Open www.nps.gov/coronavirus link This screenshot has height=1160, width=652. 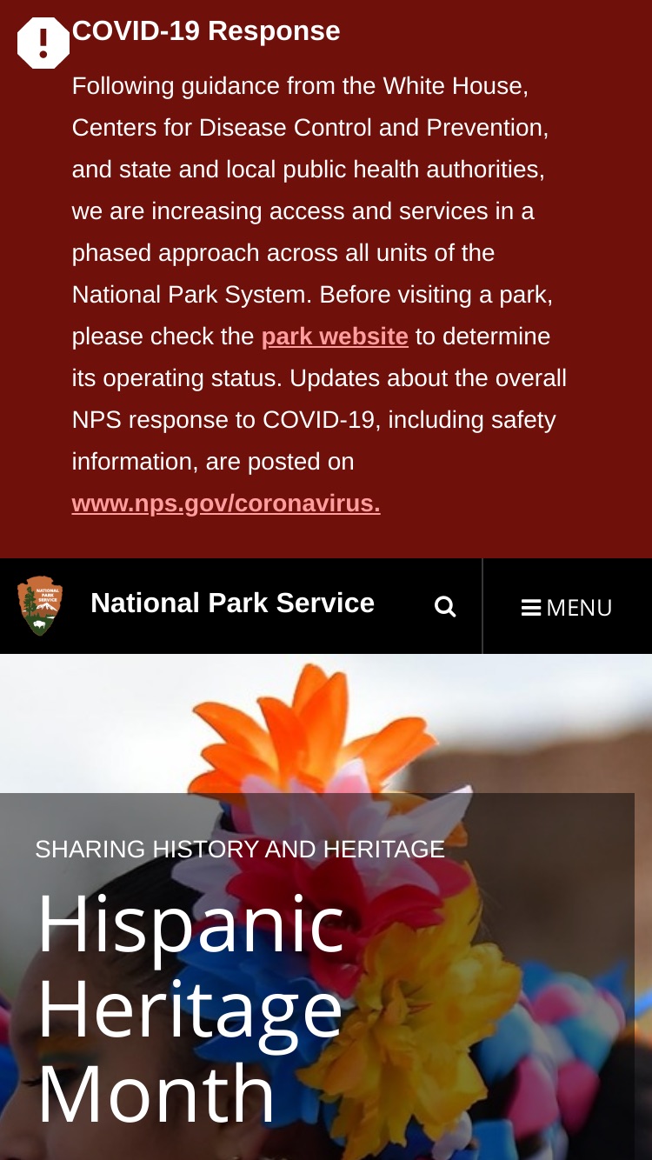coord(226,503)
